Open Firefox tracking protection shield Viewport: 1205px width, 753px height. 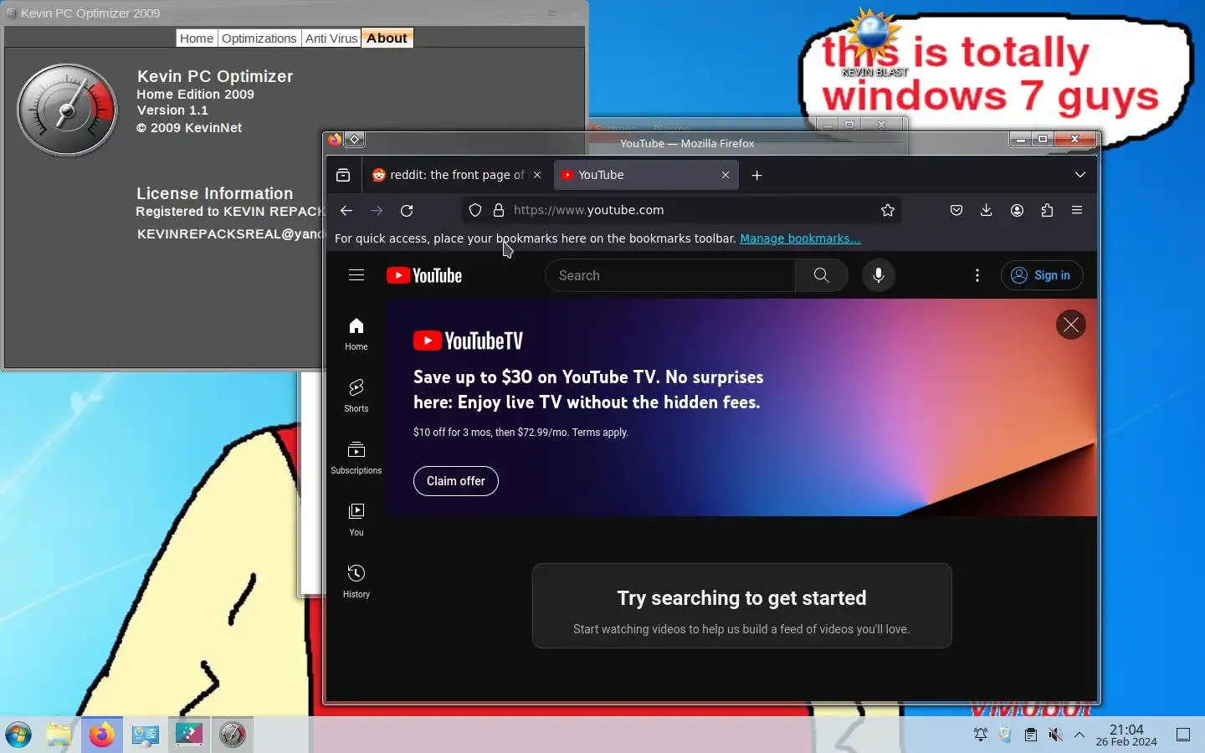click(475, 210)
